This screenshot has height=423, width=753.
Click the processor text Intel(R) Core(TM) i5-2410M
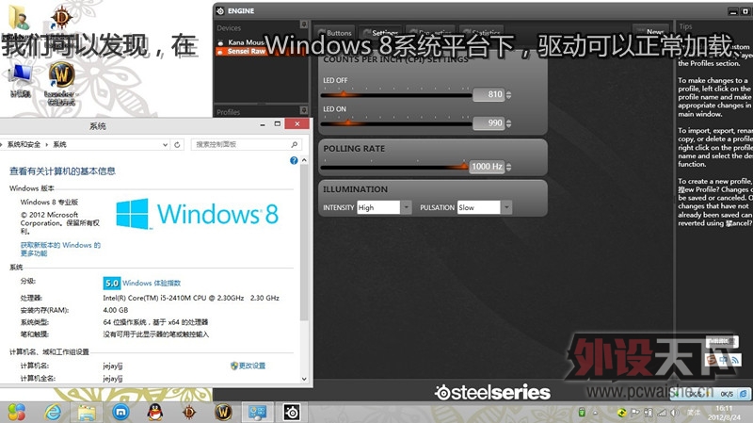point(191,298)
